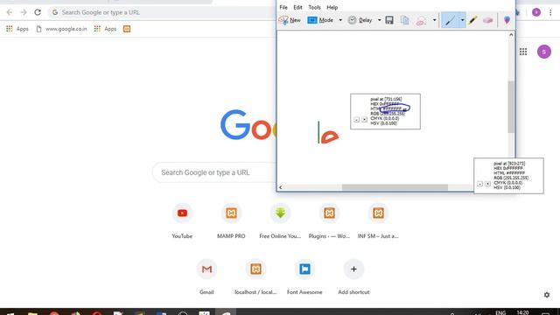Save the snip with the floppy icon
Viewport: 560px width, 315px height.
[389, 20]
